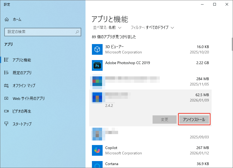Open the フィルター: すべてのドライブ dropdown
Image resolution: width=233 pixels, height=168 pixels.
[152, 27]
